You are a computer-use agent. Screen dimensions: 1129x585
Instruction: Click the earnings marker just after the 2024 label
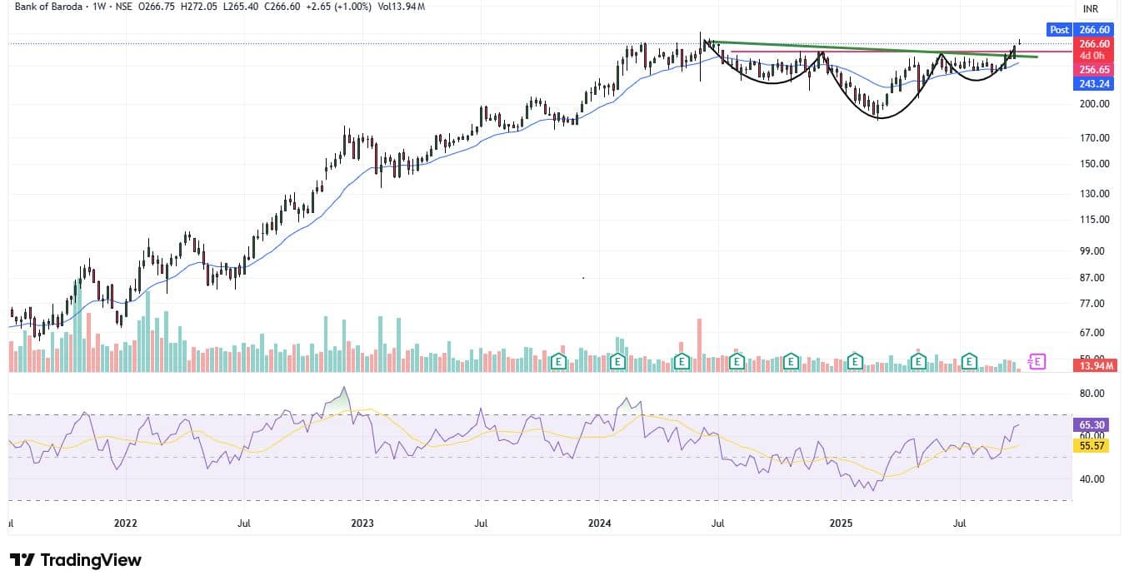pos(617,361)
